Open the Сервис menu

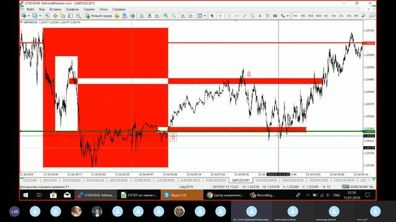click(x=89, y=9)
